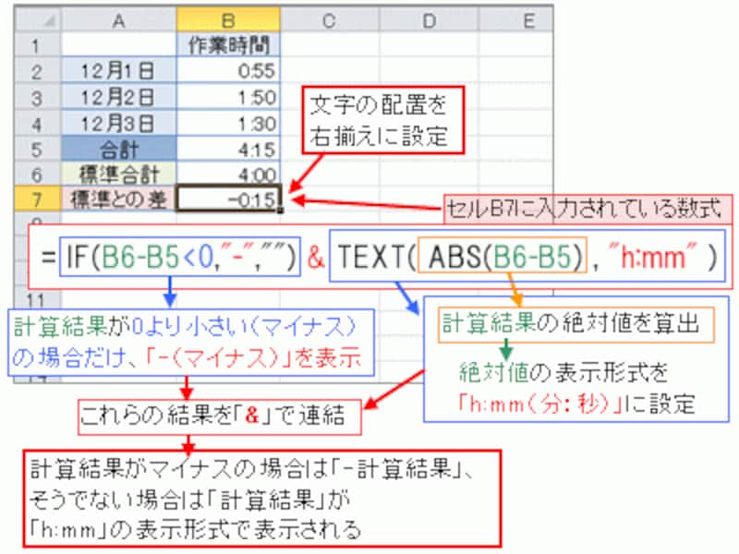Select column B header
This screenshot has width=739, height=554.
[228, 20]
